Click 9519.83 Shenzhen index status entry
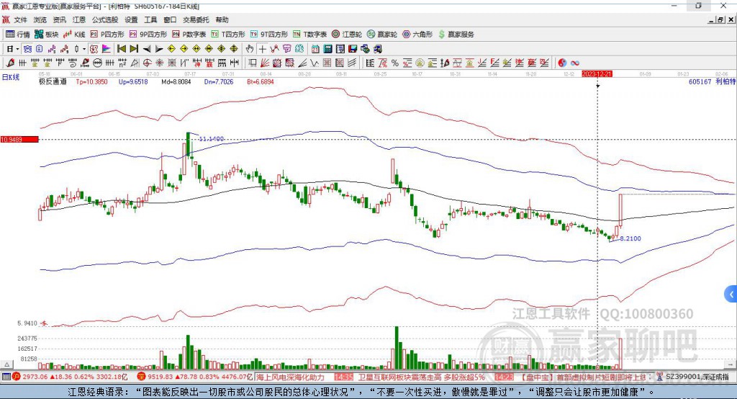737x399 pixels. coord(196,377)
